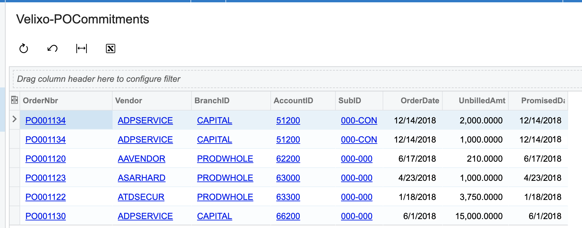Click the Fit to Screen column-width icon
The height and width of the screenshot is (228, 582).
pyautogui.click(x=82, y=49)
